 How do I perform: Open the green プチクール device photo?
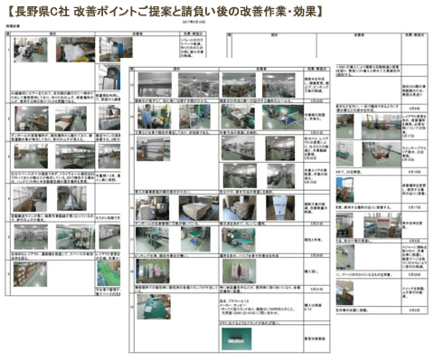pos(154,307)
